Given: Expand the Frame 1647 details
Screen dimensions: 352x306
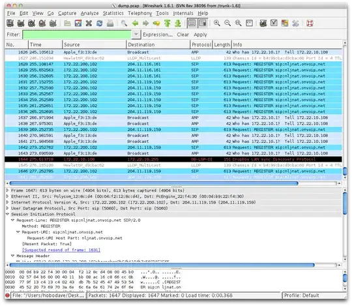Looking at the screenshot, I should [x=7, y=191].
